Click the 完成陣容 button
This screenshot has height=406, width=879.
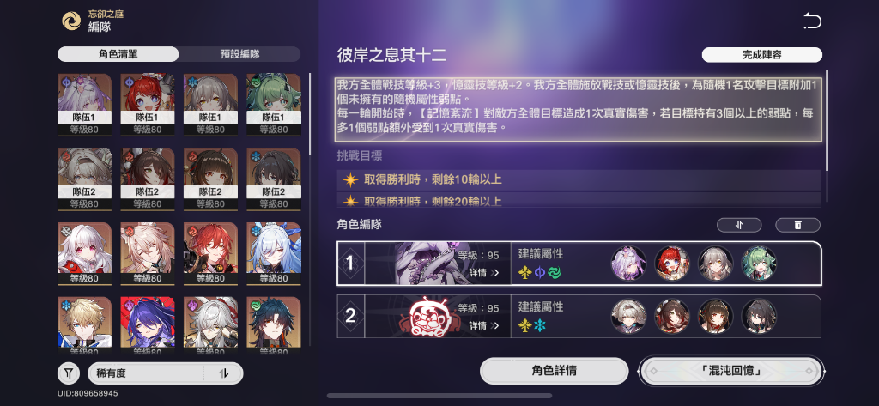[x=762, y=55]
